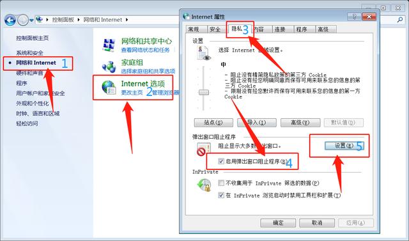Viewport: 409px width, 241px height.
Task: Click the InPrivate padlock icon
Action: tap(204, 185)
